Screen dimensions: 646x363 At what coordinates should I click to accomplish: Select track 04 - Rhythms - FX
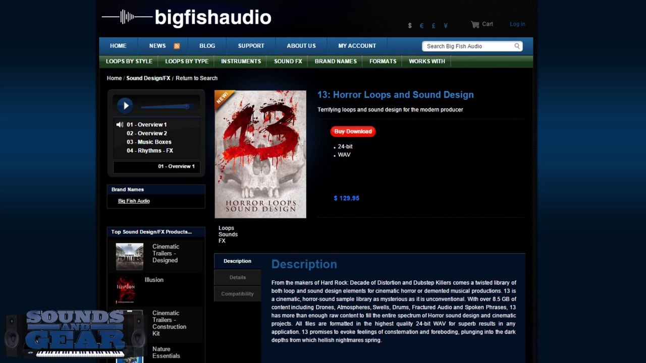click(x=150, y=151)
